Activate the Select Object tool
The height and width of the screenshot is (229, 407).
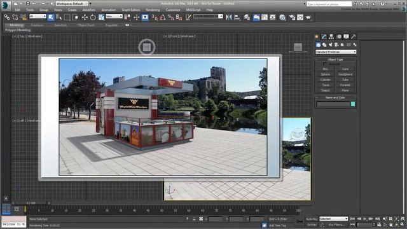pos(51,17)
